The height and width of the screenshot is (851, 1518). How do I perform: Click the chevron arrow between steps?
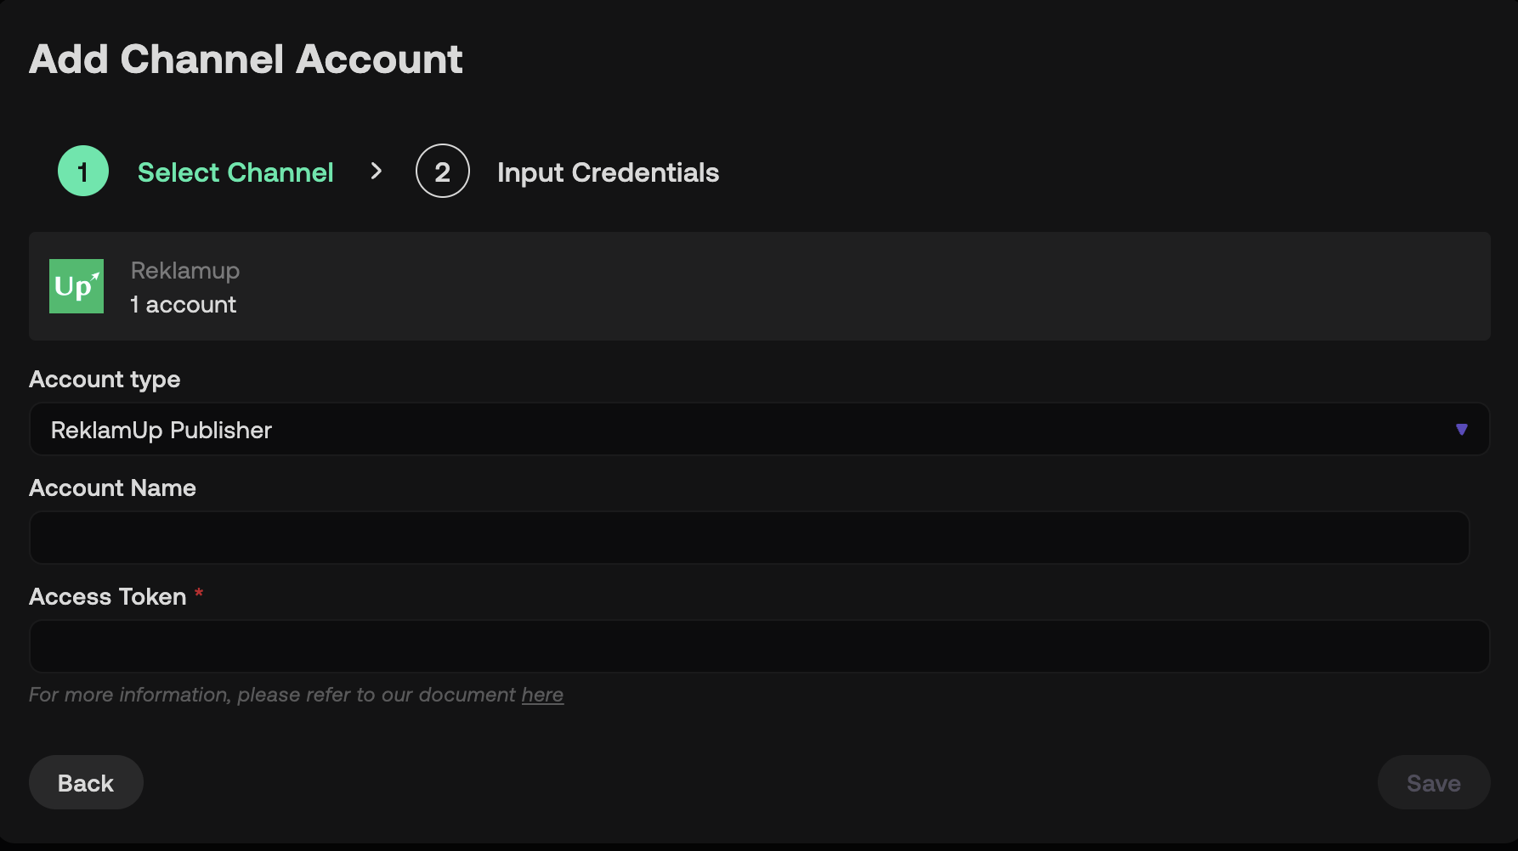click(x=377, y=171)
